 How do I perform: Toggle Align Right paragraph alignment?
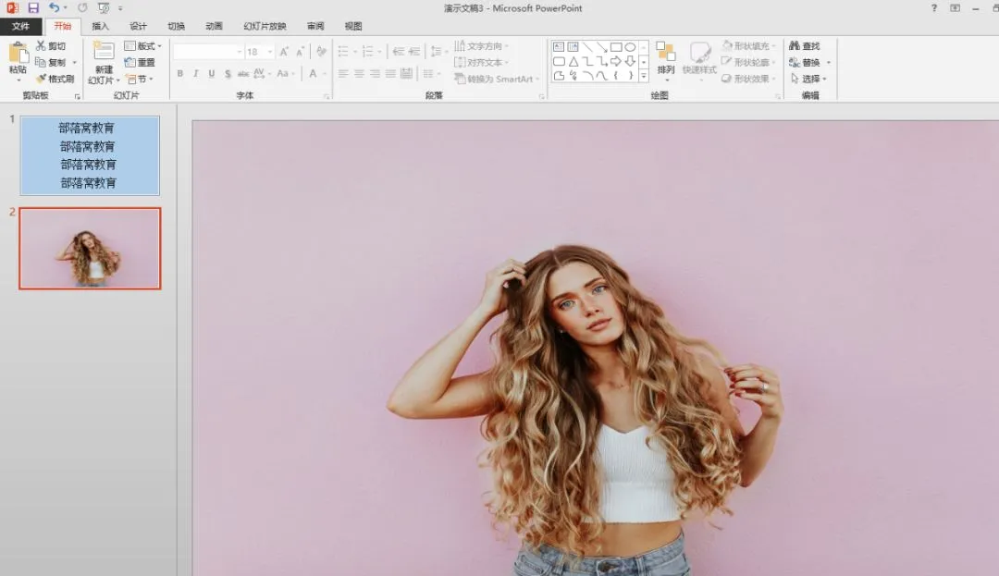tap(375, 74)
